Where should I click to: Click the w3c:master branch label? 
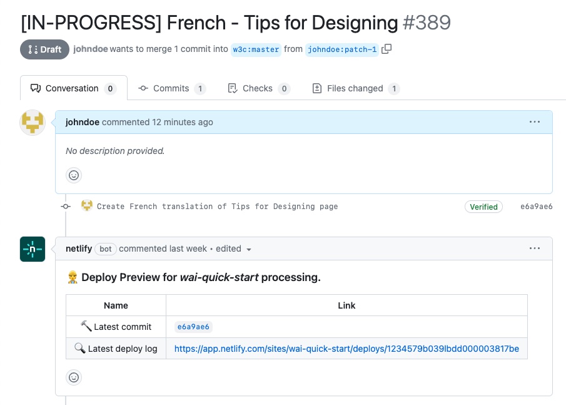pyautogui.click(x=256, y=49)
